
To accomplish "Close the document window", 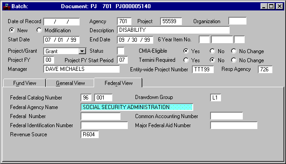I will pyautogui.click(x=280, y=6).
